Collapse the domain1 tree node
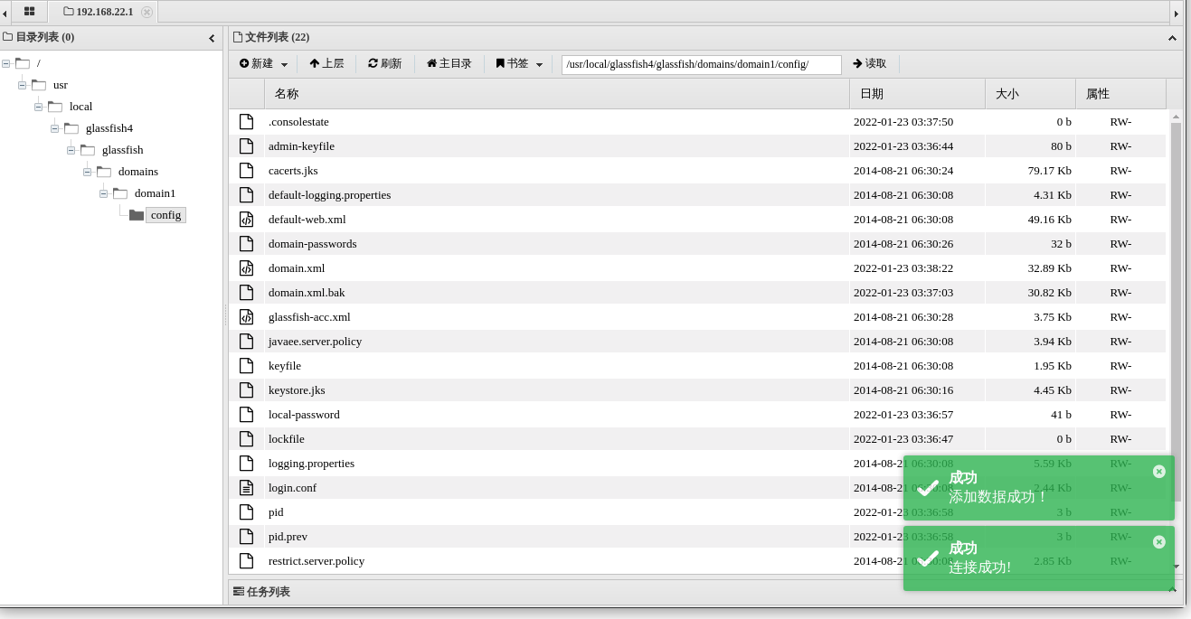Screen dimensions: 1191x619 (104, 193)
